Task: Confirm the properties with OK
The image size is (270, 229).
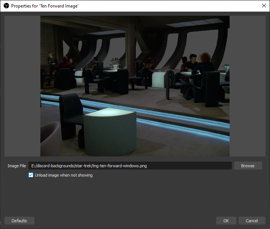Action: [x=226, y=221]
